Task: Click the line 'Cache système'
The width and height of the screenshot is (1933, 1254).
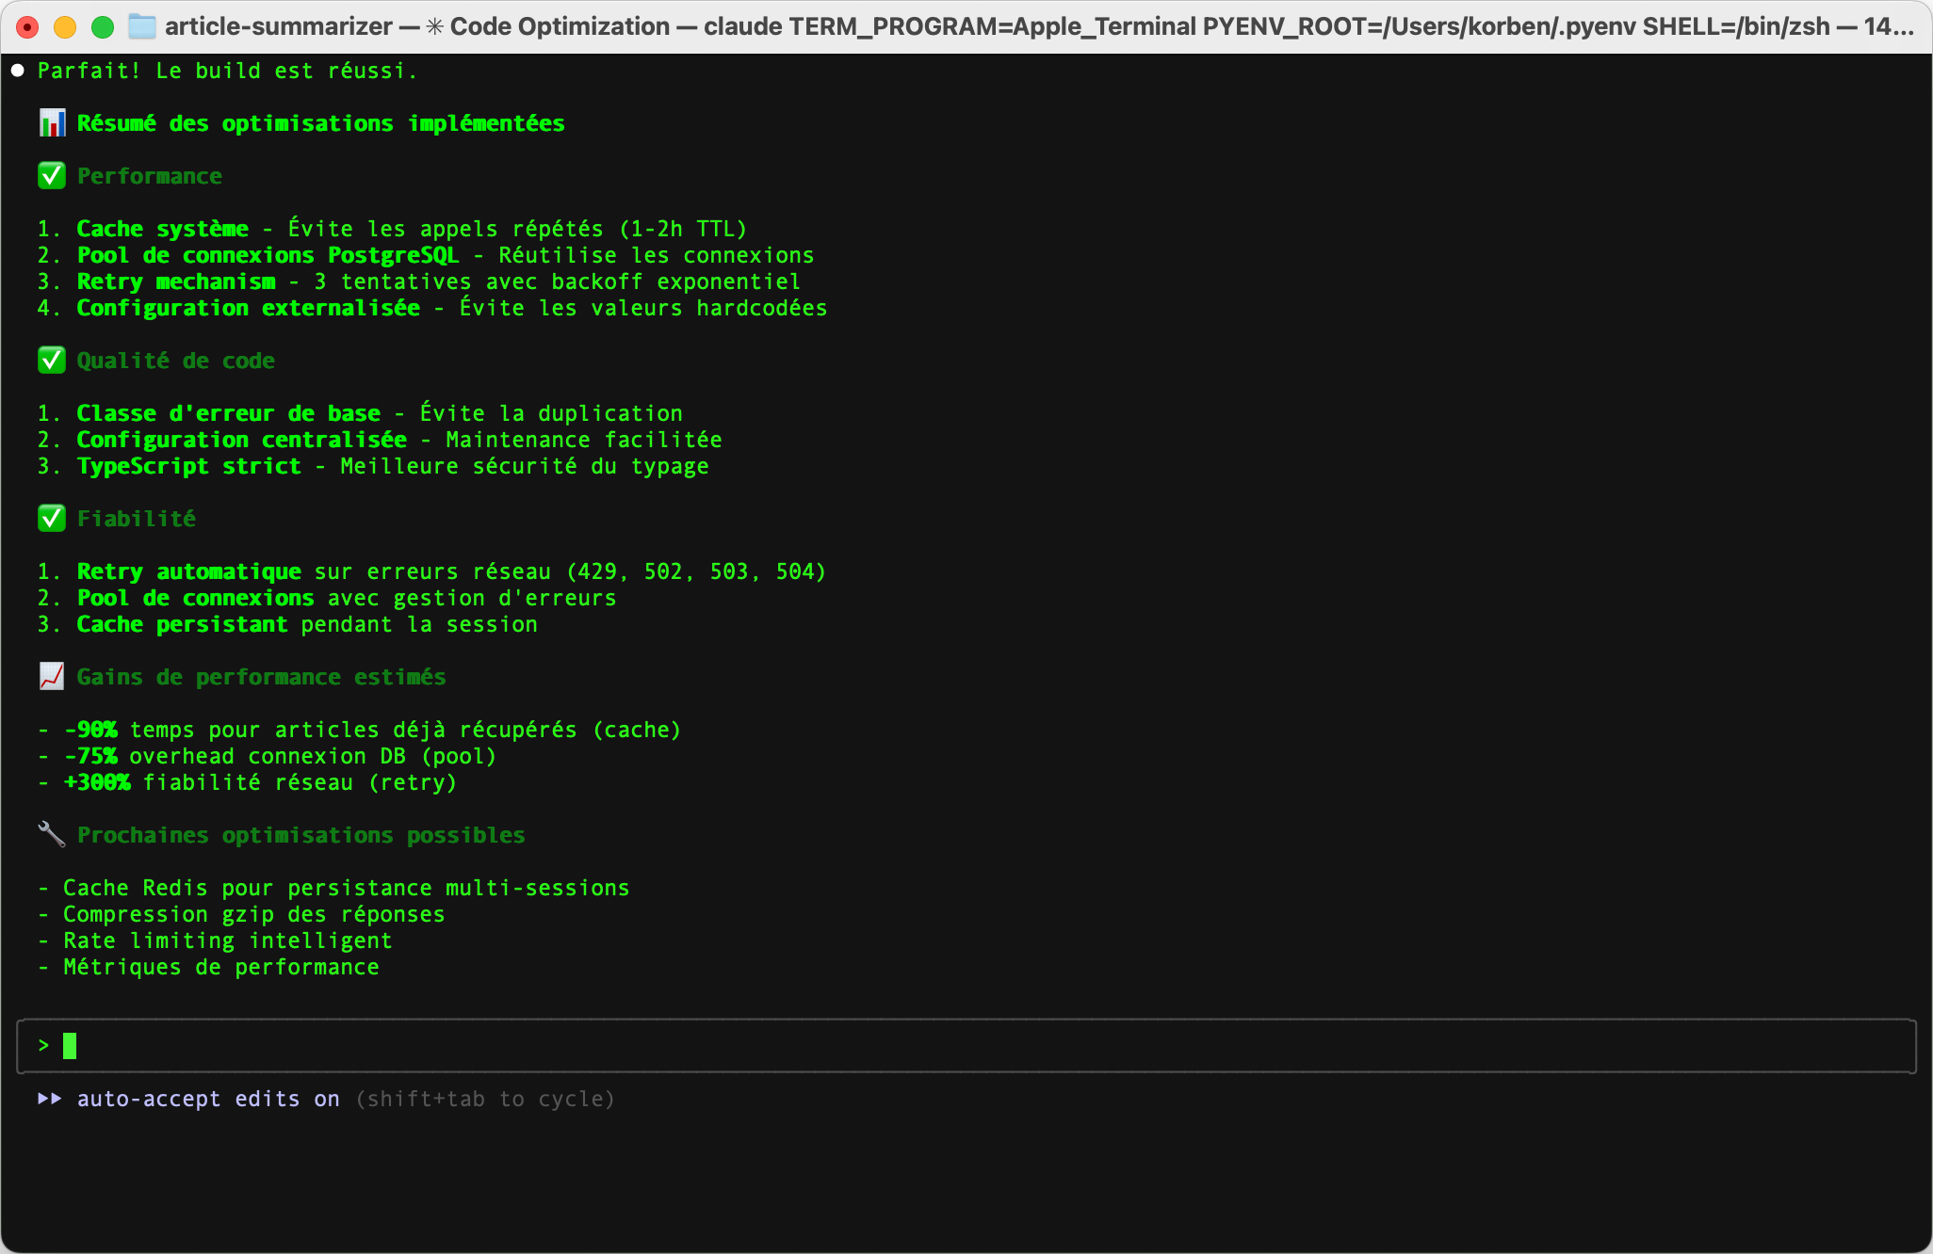Action: (392, 229)
